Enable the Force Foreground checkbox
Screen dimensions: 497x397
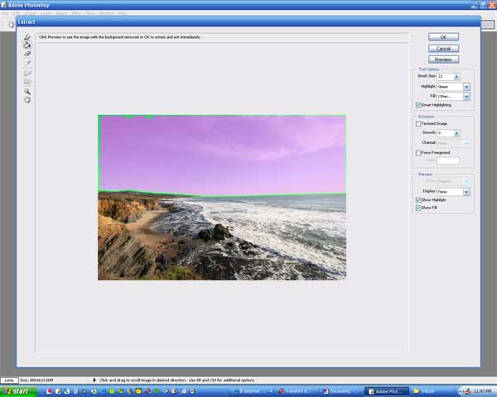418,153
